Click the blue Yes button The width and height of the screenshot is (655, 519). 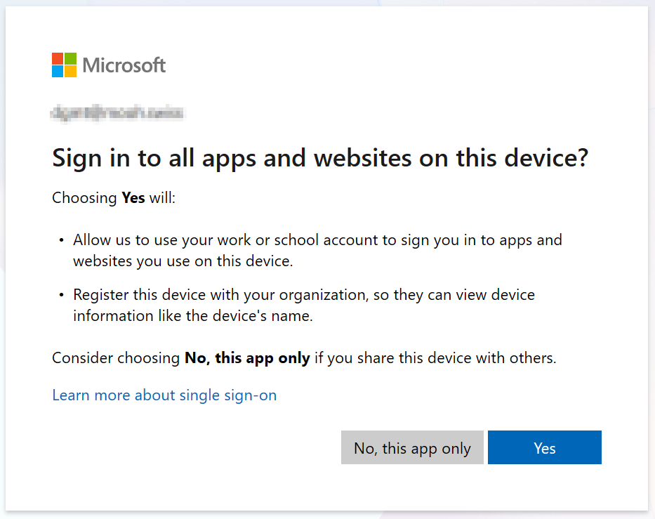[544, 447]
